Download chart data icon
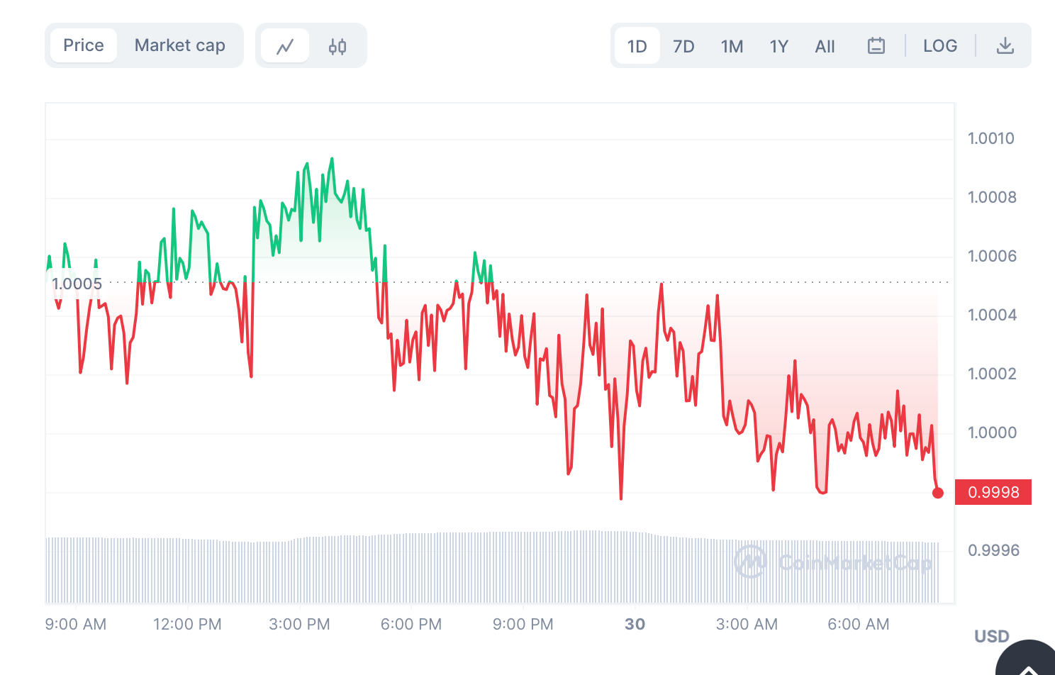The height and width of the screenshot is (675, 1055). pyautogui.click(x=1005, y=46)
